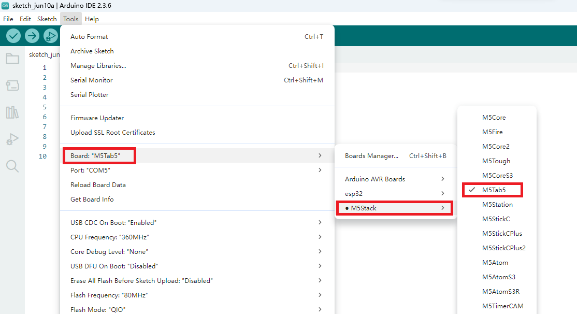Select the M5CoreS3 board
Viewport: 577px width, 314px height.
(497, 176)
